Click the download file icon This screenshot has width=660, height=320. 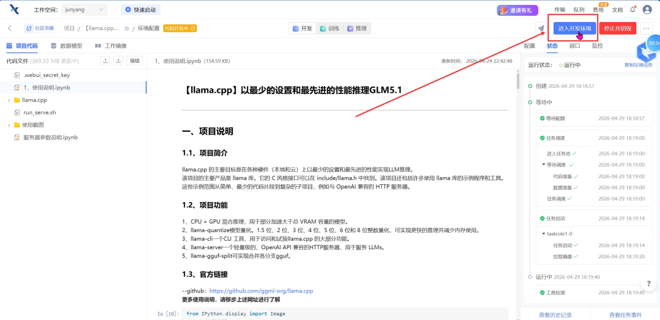click(119, 61)
